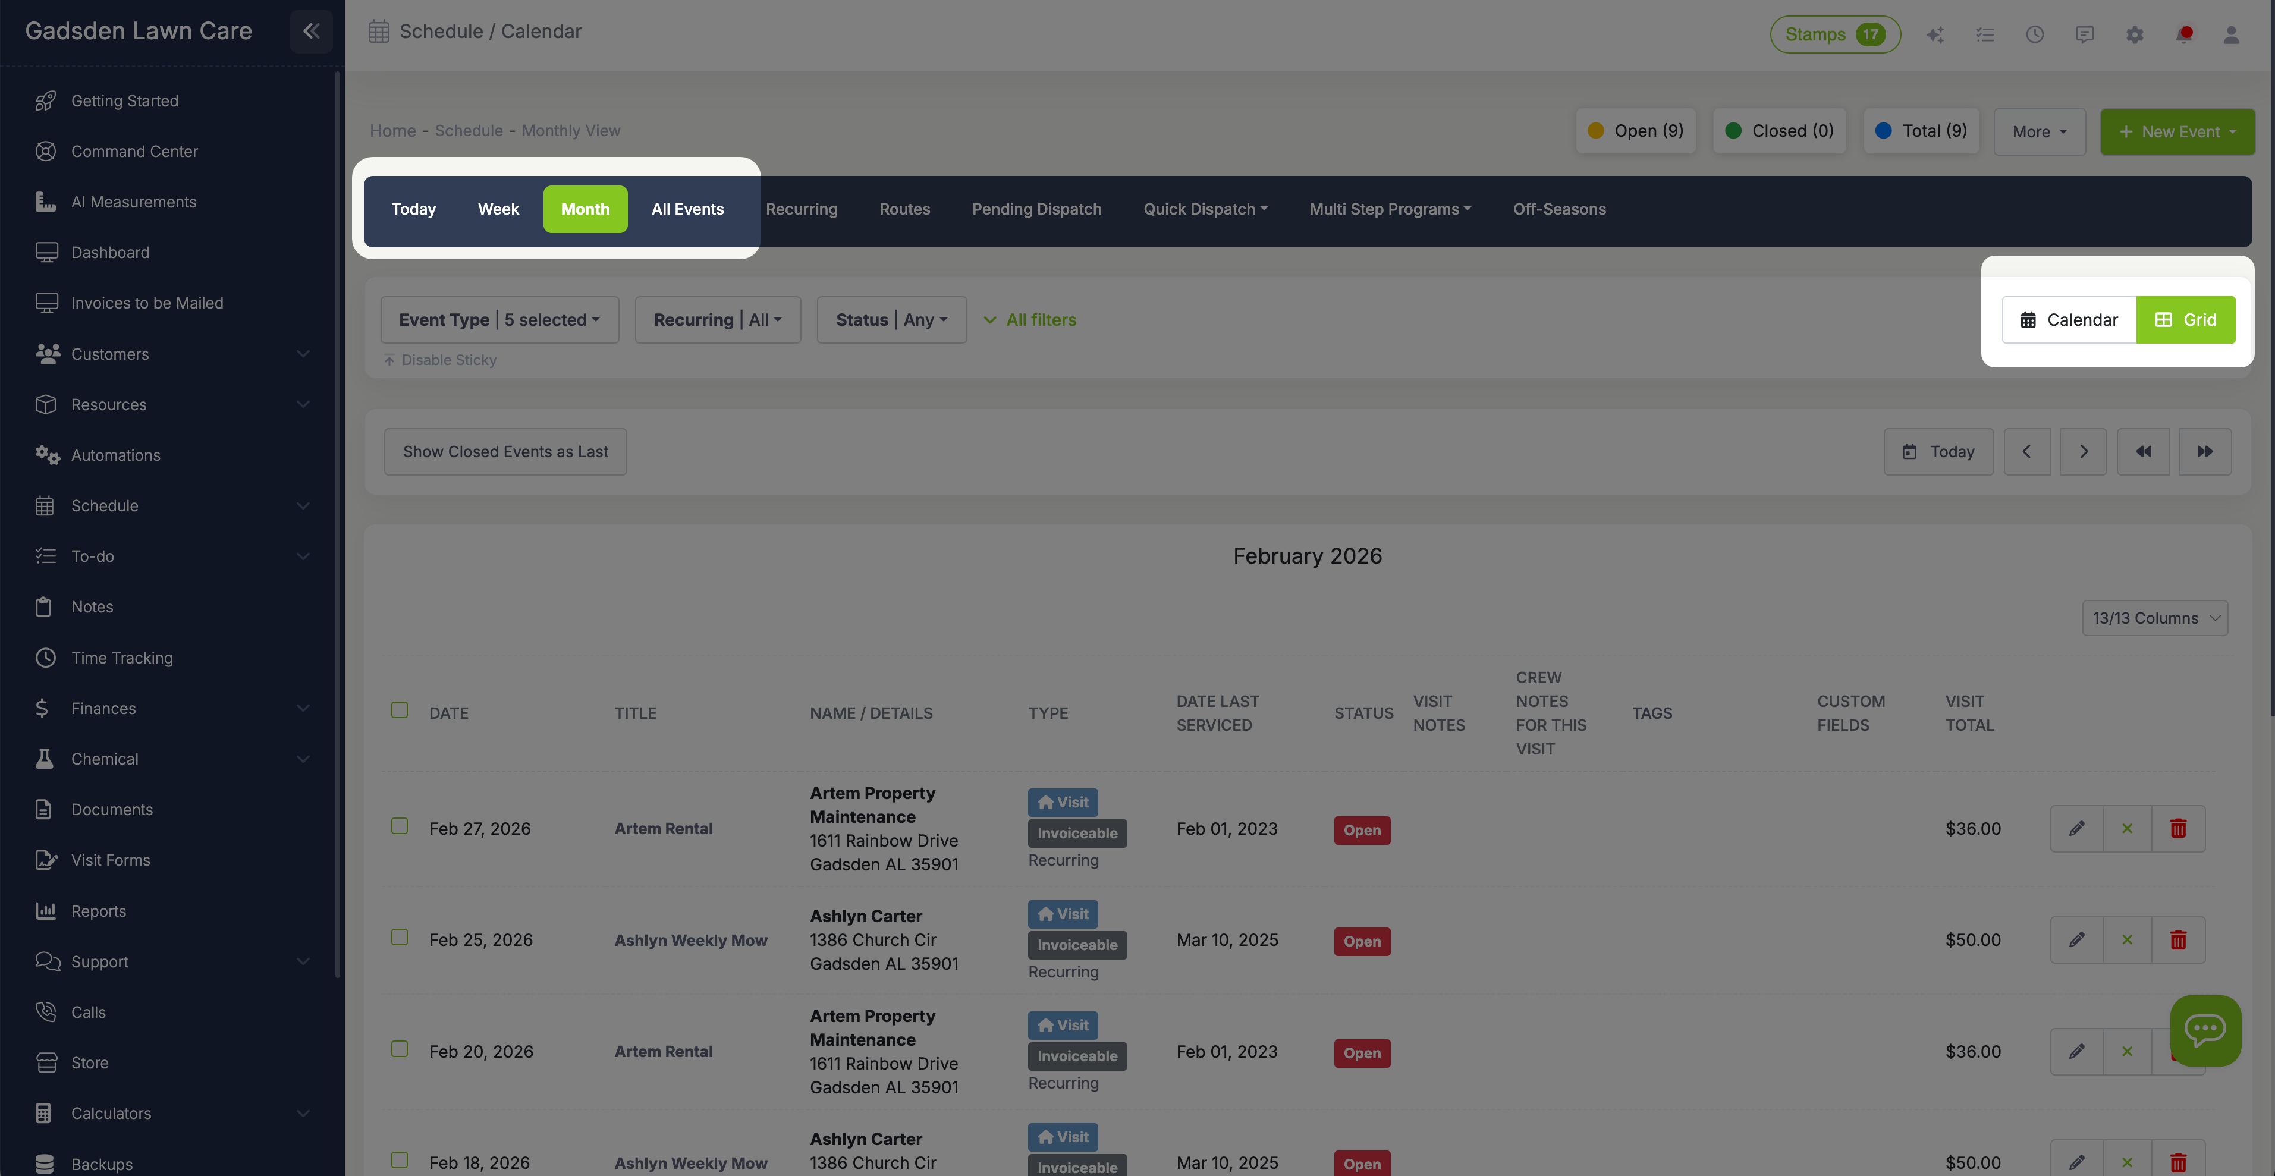Screen dimensions: 2275x1176
Task: Switch to the Week tab
Action: tap(498, 209)
